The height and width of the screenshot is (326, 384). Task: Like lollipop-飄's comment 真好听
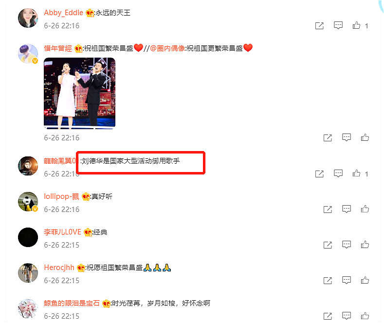[x=365, y=209]
